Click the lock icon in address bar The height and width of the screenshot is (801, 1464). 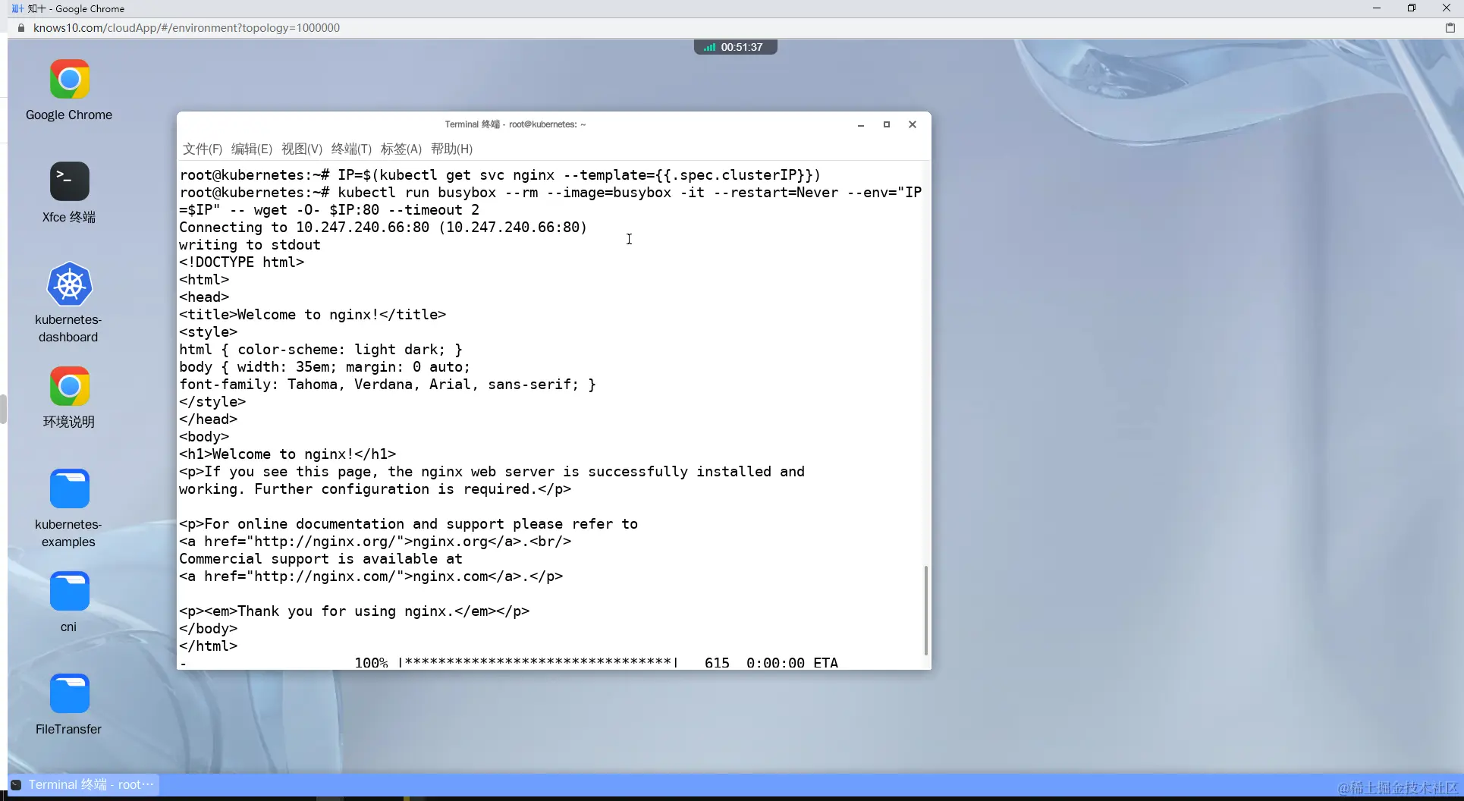click(21, 28)
